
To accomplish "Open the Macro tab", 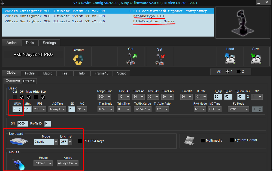I will coord(48,73).
